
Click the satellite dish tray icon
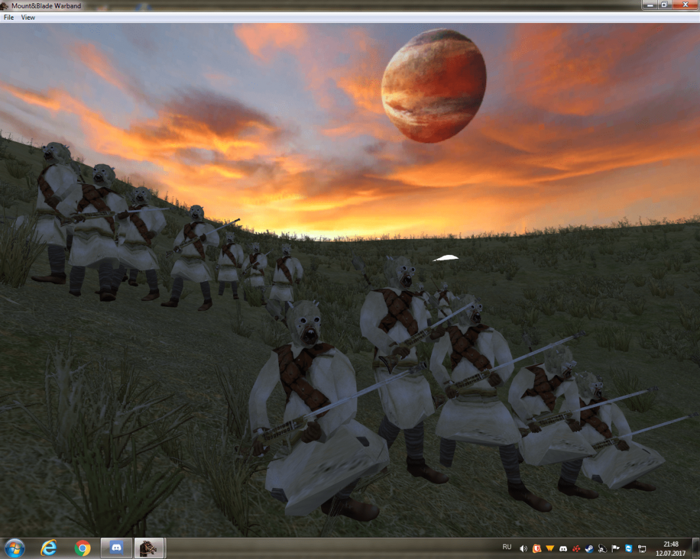[x=603, y=548]
